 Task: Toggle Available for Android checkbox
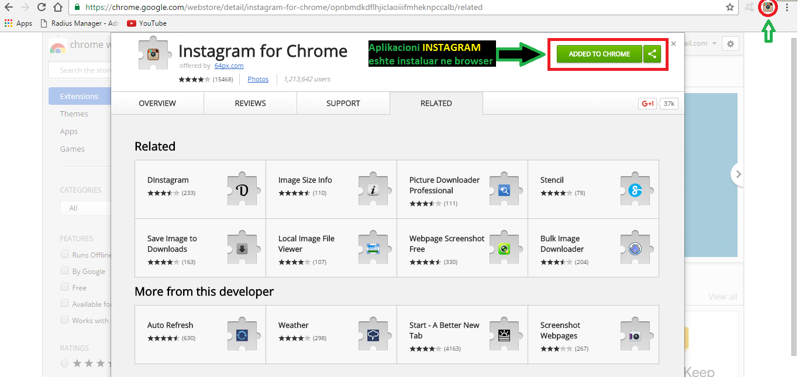[65, 303]
